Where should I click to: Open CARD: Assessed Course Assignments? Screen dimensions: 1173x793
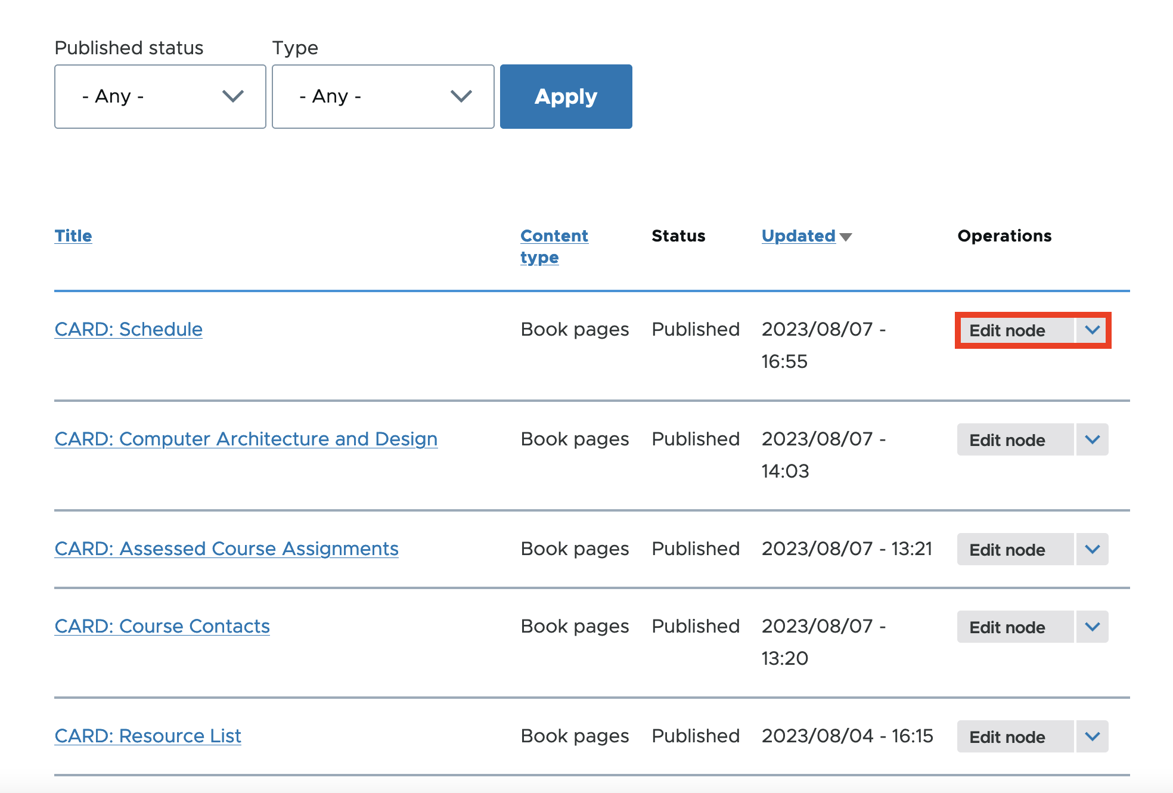226,549
